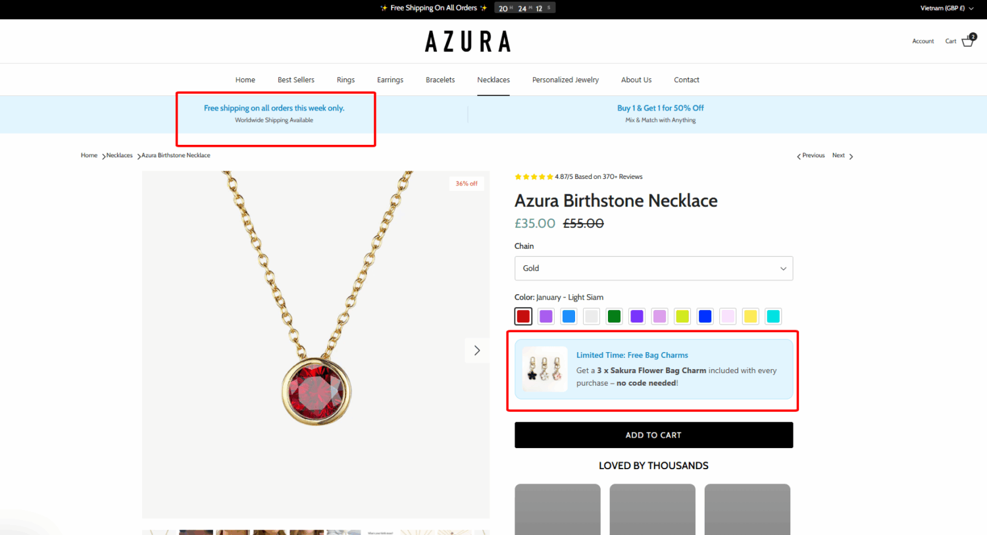The image size is (987, 535).
Task: Pick the yellow-green color swatch
Action: point(682,317)
